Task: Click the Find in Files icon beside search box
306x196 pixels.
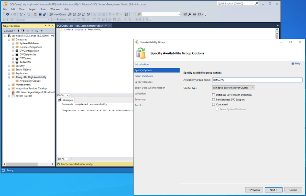Action: click(139, 14)
